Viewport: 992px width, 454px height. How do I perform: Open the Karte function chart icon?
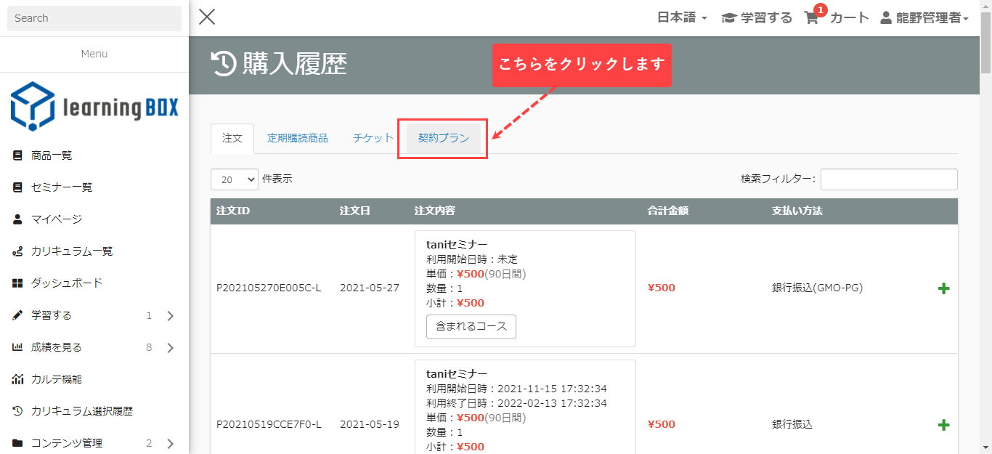(18, 379)
